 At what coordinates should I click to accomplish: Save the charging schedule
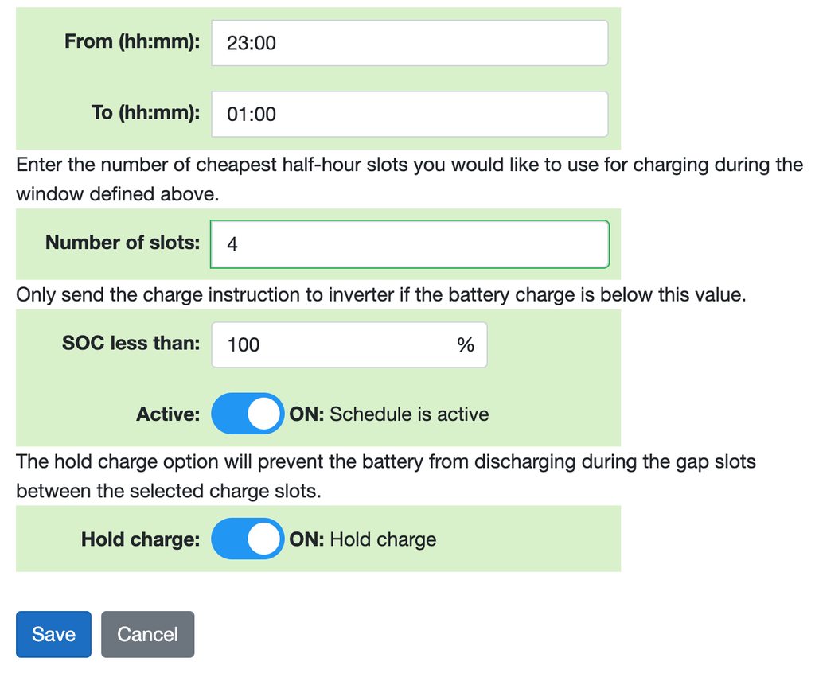tap(53, 634)
